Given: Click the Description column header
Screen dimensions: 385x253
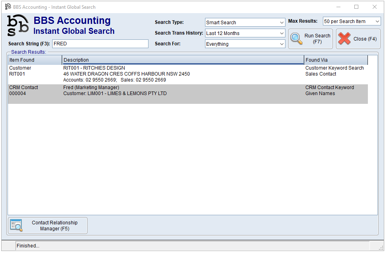Looking at the screenshot, I should [x=183, y=60].
